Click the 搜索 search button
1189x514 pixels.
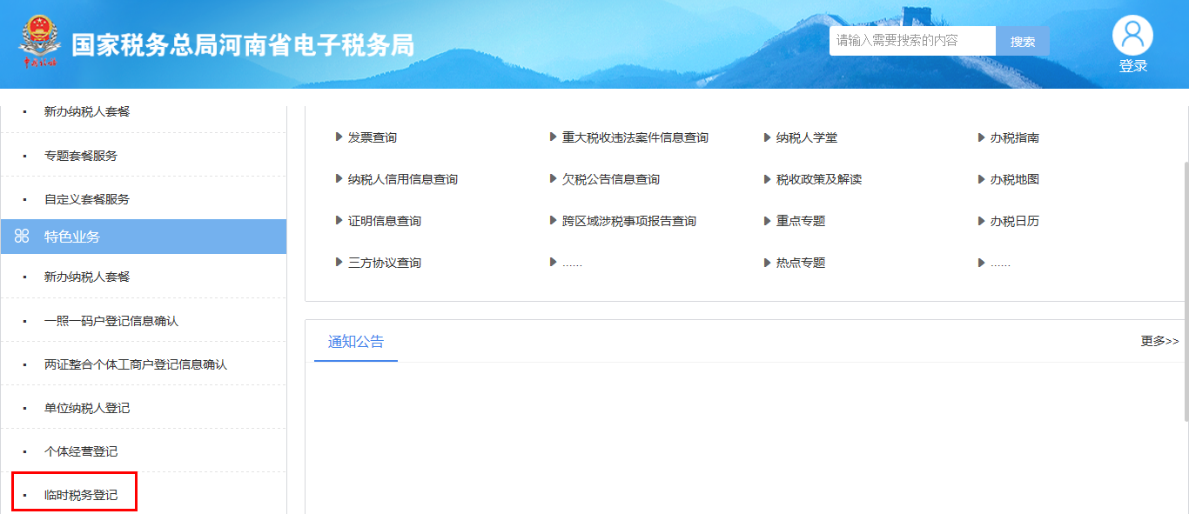[x=1022, y=40]
